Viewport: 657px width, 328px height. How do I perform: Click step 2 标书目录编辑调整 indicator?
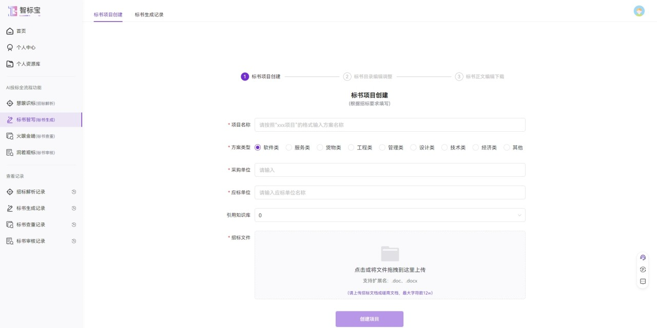point(368,77)
